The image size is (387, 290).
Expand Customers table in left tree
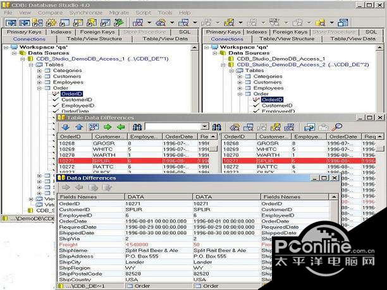39,76
